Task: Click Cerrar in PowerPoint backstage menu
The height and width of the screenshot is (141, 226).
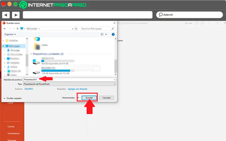Action: click(x=10, y=103)
